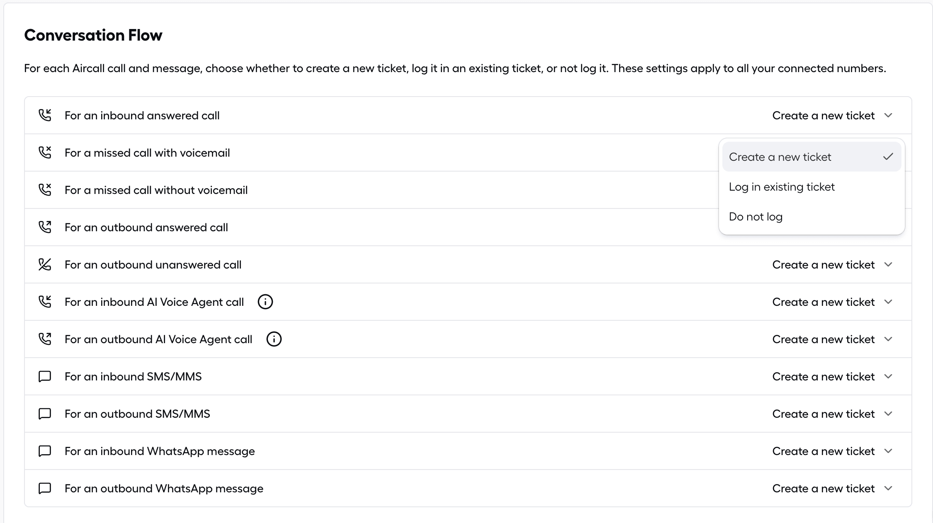Open info tooltip for outbound AI Voice Agent call
Image resolution: width=933 pixels, height=523 pixels.
click(x=274, y=339)
